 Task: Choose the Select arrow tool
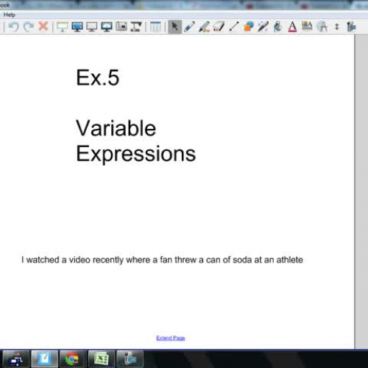point(174,26)
